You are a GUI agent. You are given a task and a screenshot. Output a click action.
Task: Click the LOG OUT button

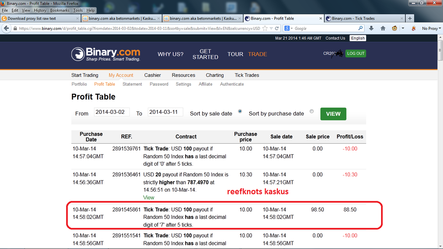click(x=356, y=53)
